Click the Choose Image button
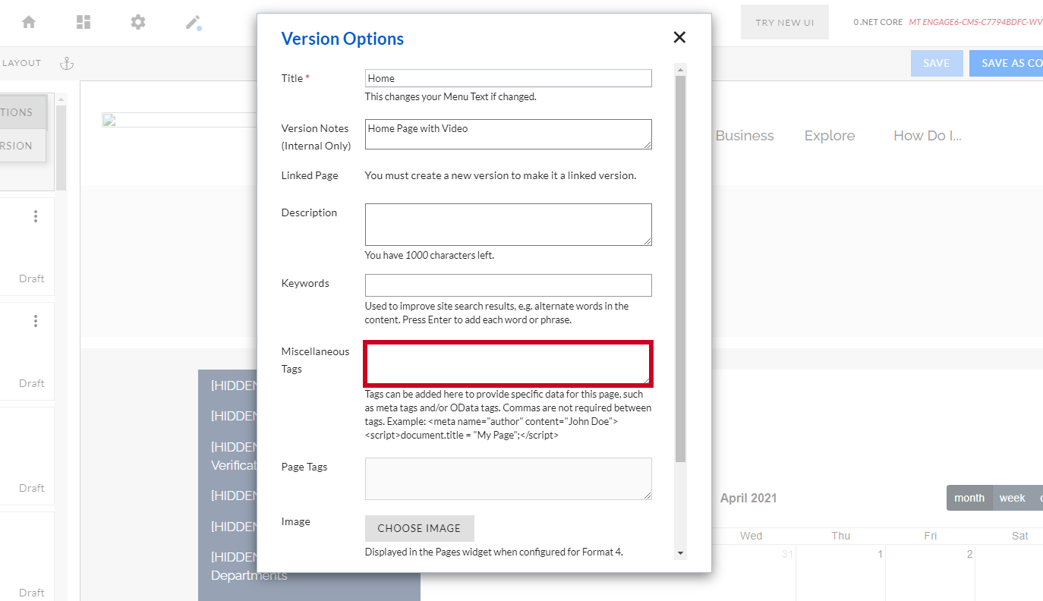Image resolution: width=1043 pixels, height=601 pixels. [x=419, y=528]
